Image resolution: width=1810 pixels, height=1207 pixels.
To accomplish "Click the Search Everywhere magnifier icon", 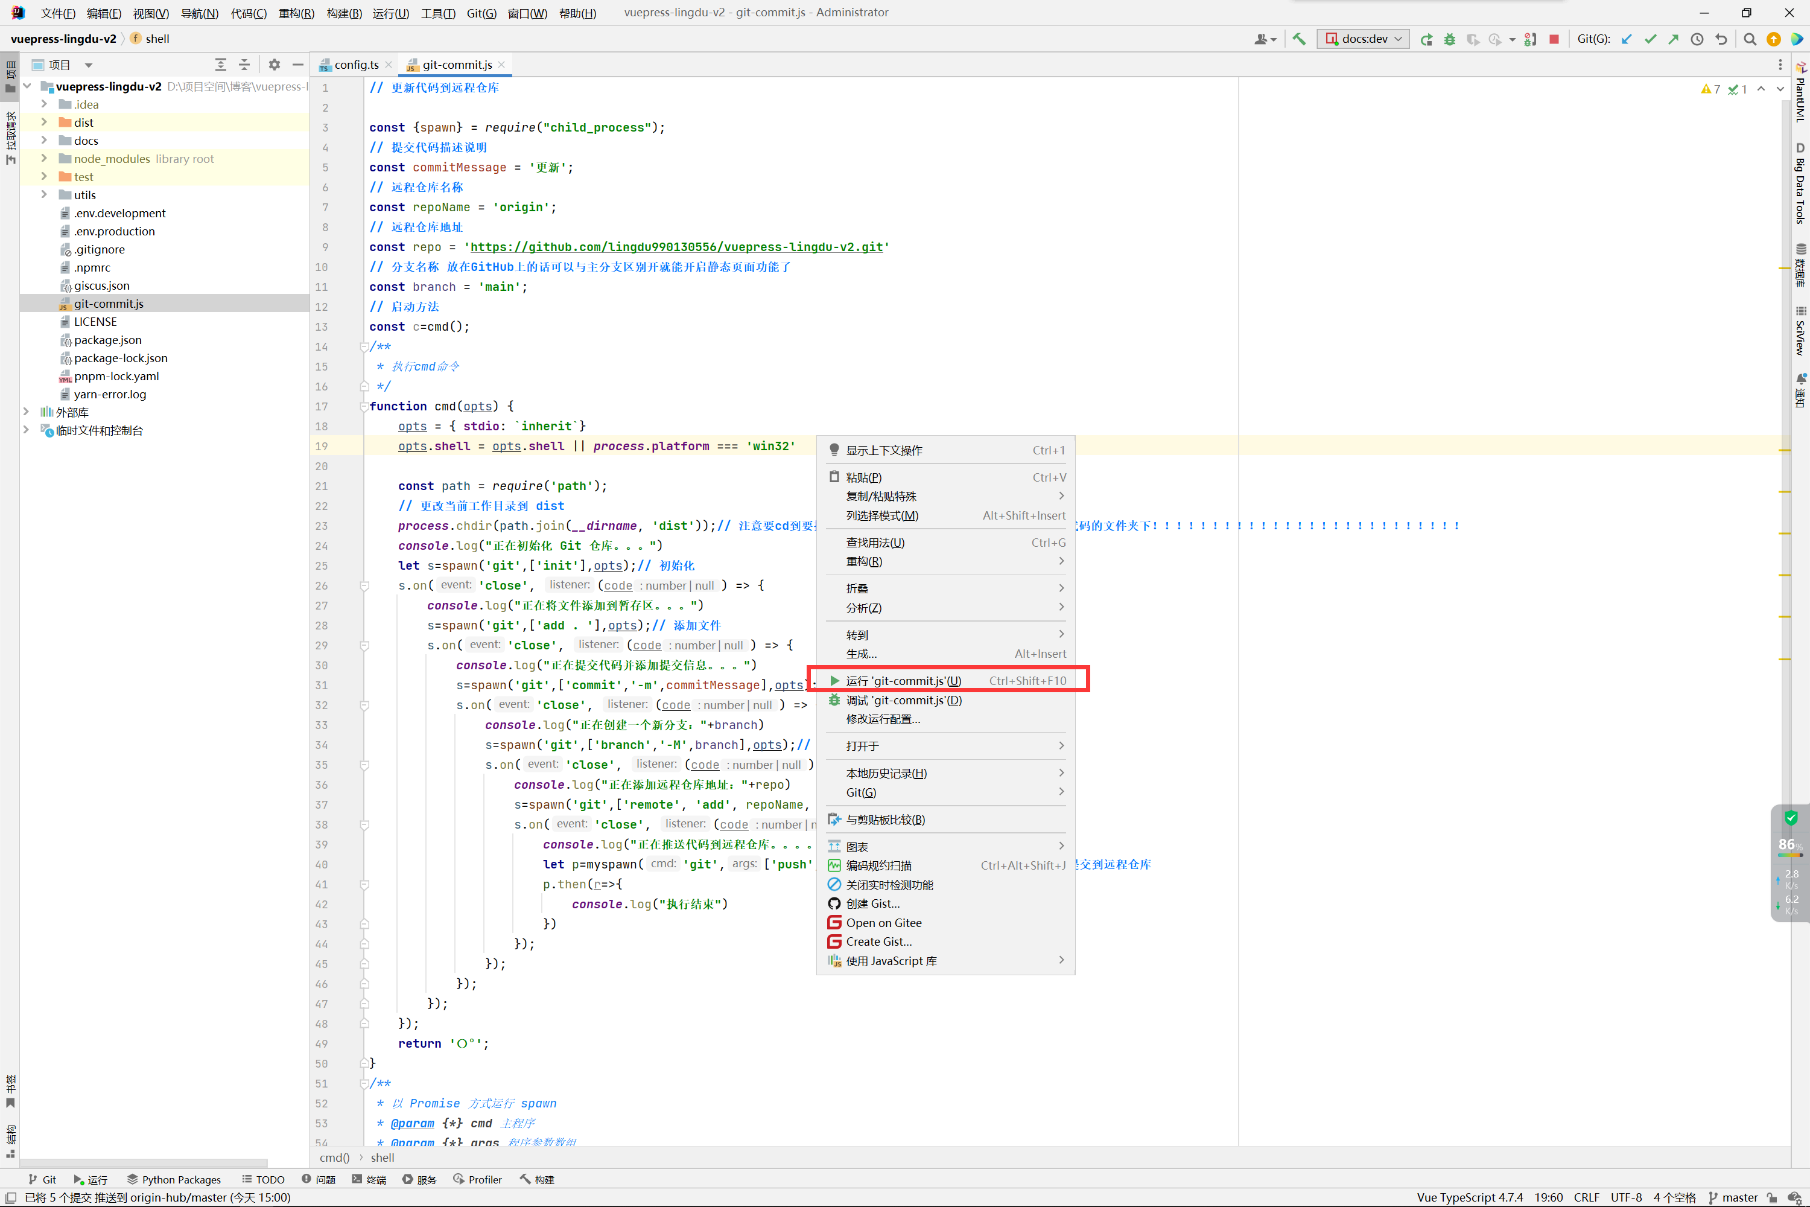I will (x=1749, y=39).
